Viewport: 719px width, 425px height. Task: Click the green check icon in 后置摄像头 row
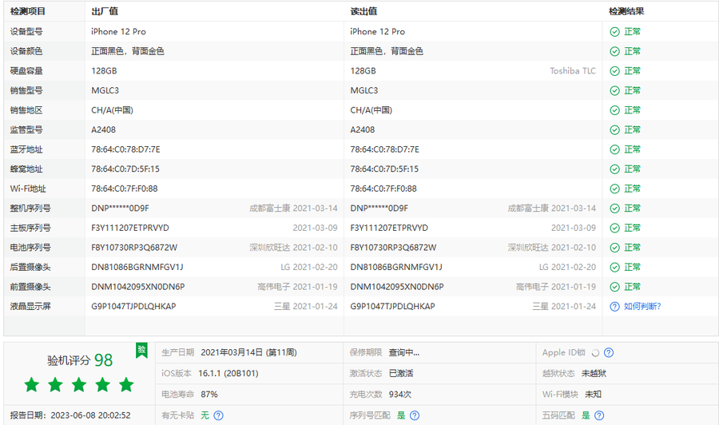[x=614, y=268]
